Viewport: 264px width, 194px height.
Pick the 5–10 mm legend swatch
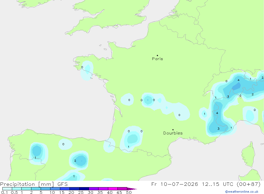46,189
